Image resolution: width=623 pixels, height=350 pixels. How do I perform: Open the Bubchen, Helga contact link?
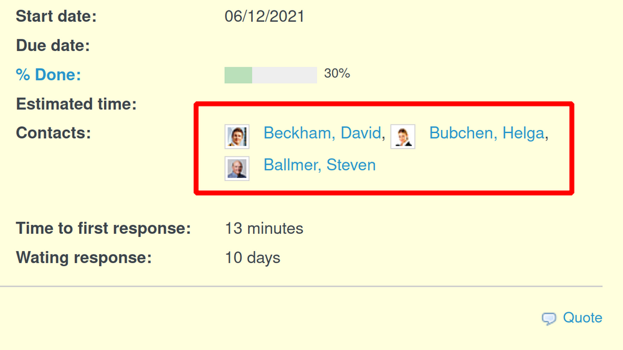click(487, 133)
